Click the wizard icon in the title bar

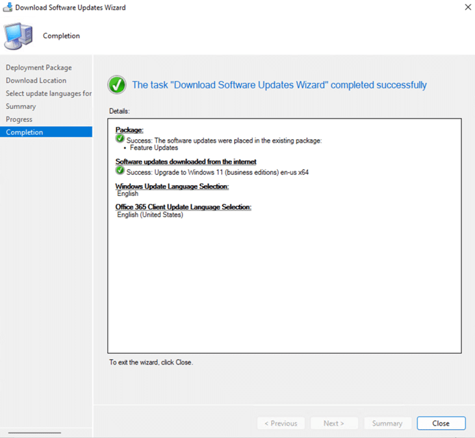coord(8,8)
